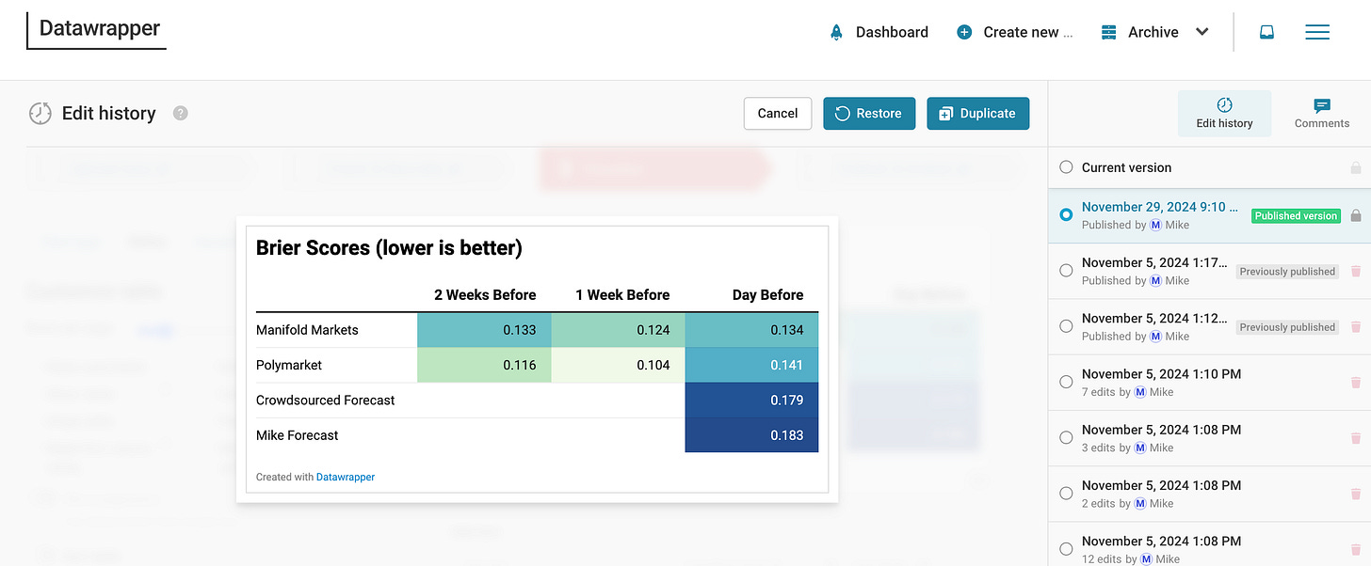Click the Restore button
Viewport: 1371px width, 566px height.
[x=869, y=113]
